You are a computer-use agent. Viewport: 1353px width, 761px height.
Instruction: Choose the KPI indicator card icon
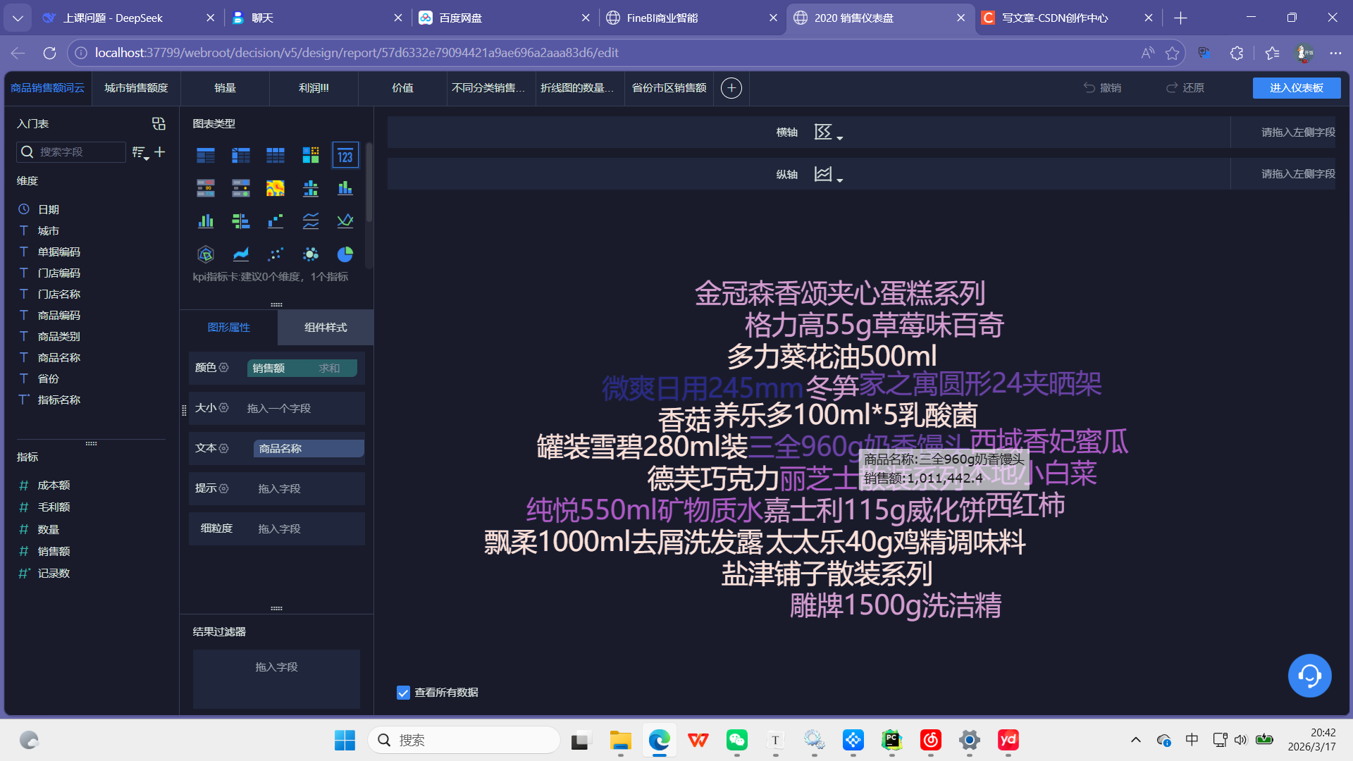tap(345, 155)
